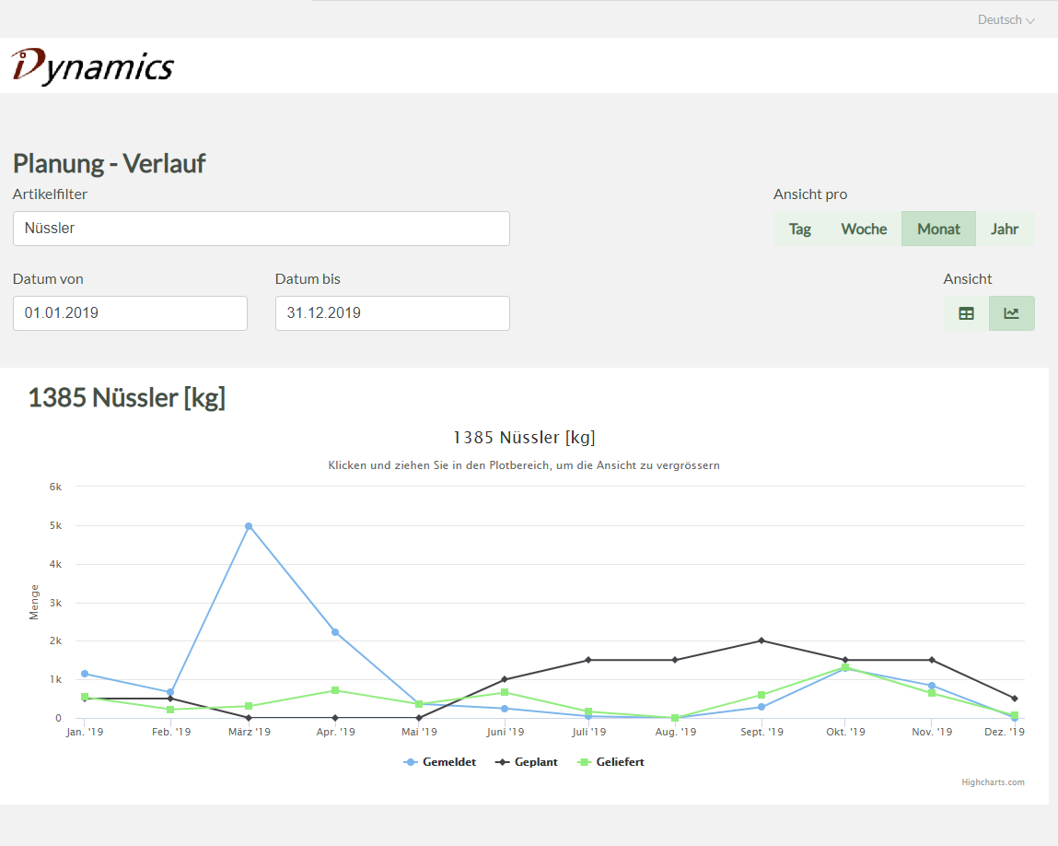Click Geplant data point at Sept. '19

coord(761,640)
